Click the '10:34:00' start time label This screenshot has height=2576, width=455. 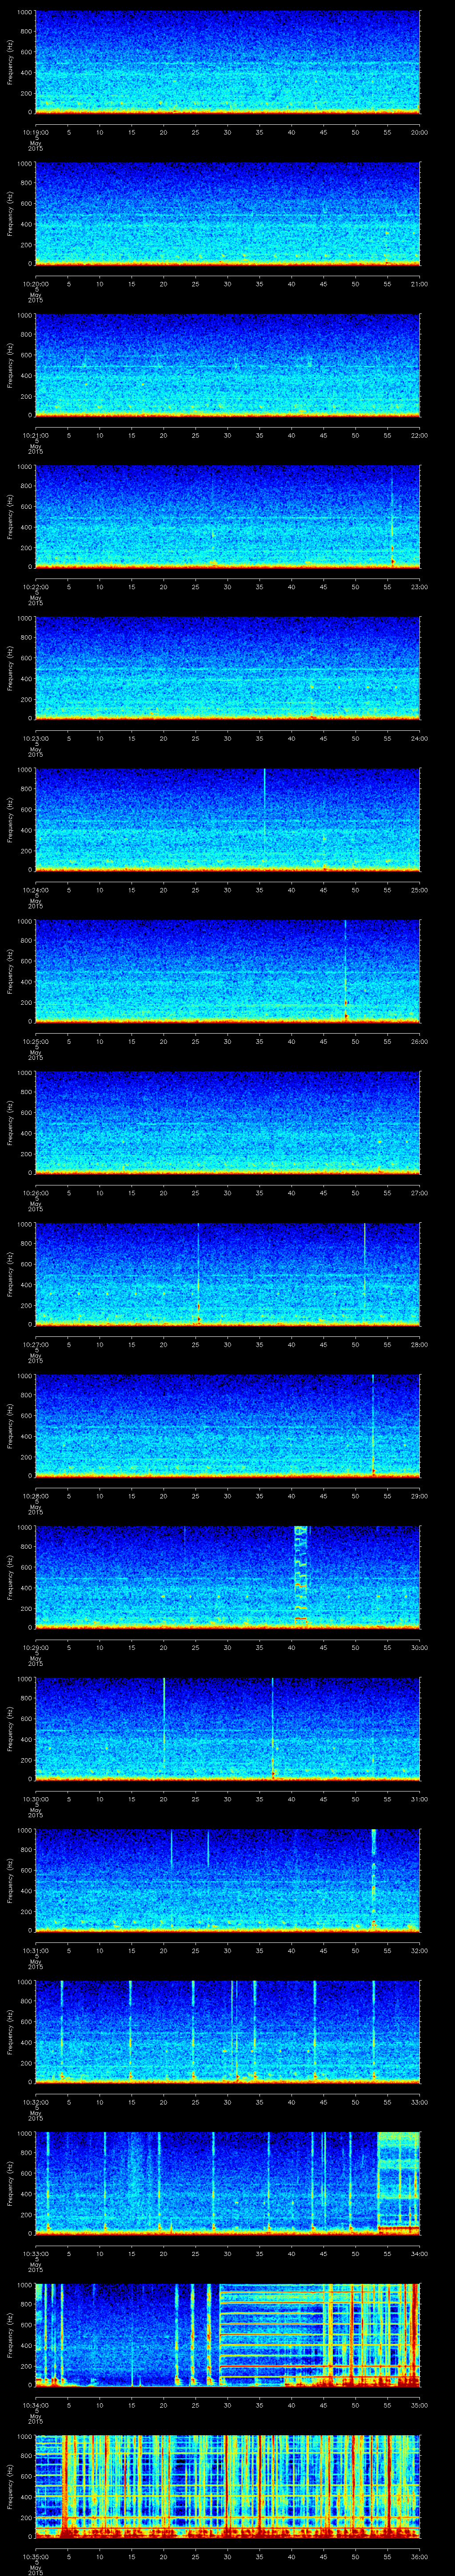(35, 2405)
